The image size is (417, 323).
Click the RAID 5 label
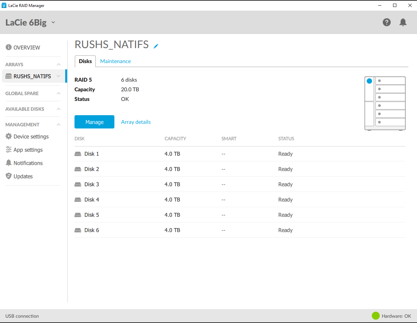point(83,80)
